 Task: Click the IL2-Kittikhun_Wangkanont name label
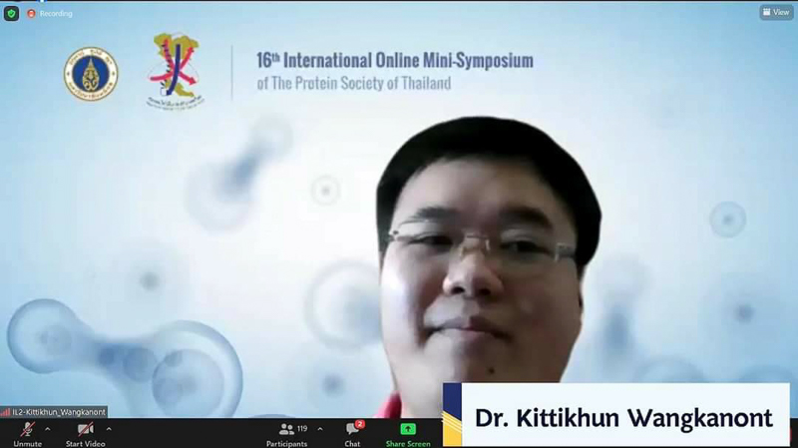(x=58, y=411)
